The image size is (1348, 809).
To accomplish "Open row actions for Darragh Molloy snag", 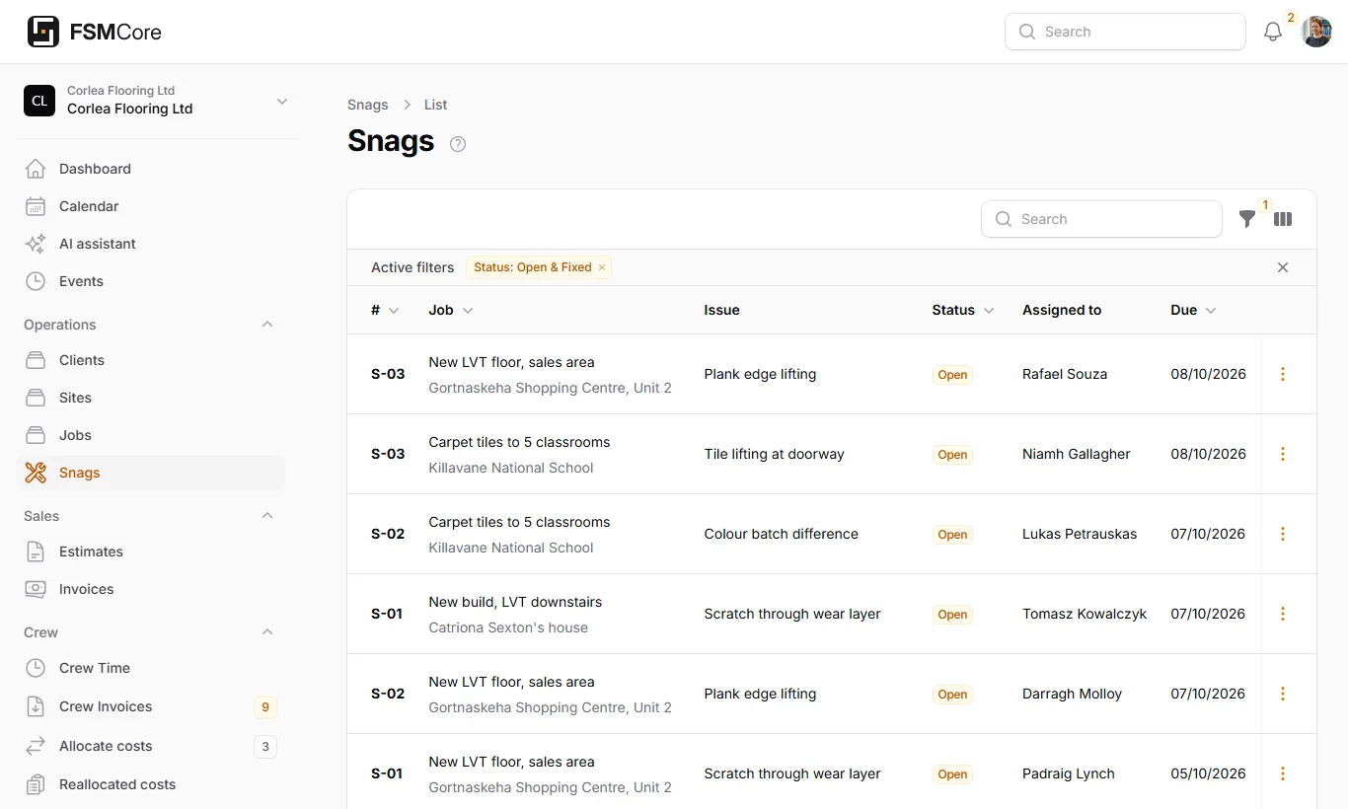I will 1283,694.
